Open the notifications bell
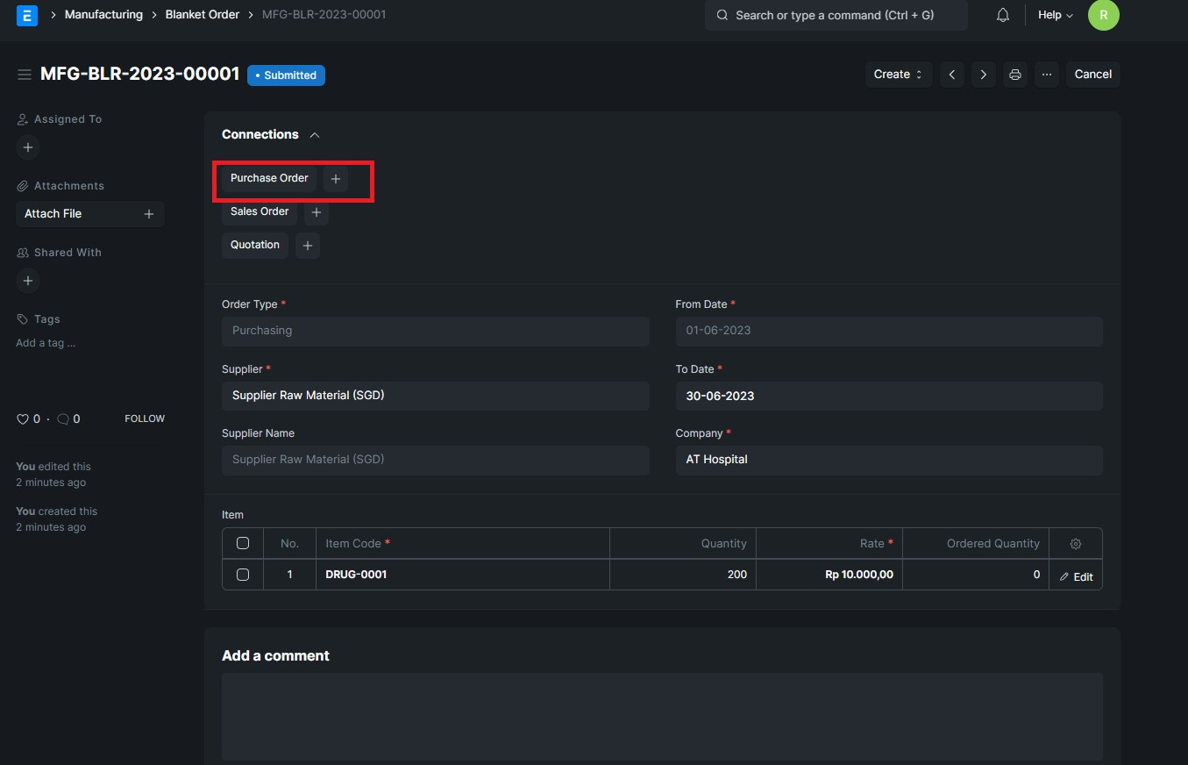The height and width of the screenshot is (765, 1188). 1002,15
